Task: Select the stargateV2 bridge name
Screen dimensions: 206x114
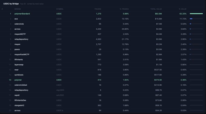Action: [19, 105]
